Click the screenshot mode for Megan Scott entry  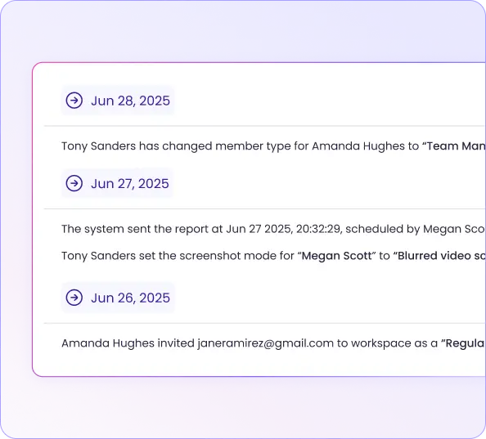[273, 256]
